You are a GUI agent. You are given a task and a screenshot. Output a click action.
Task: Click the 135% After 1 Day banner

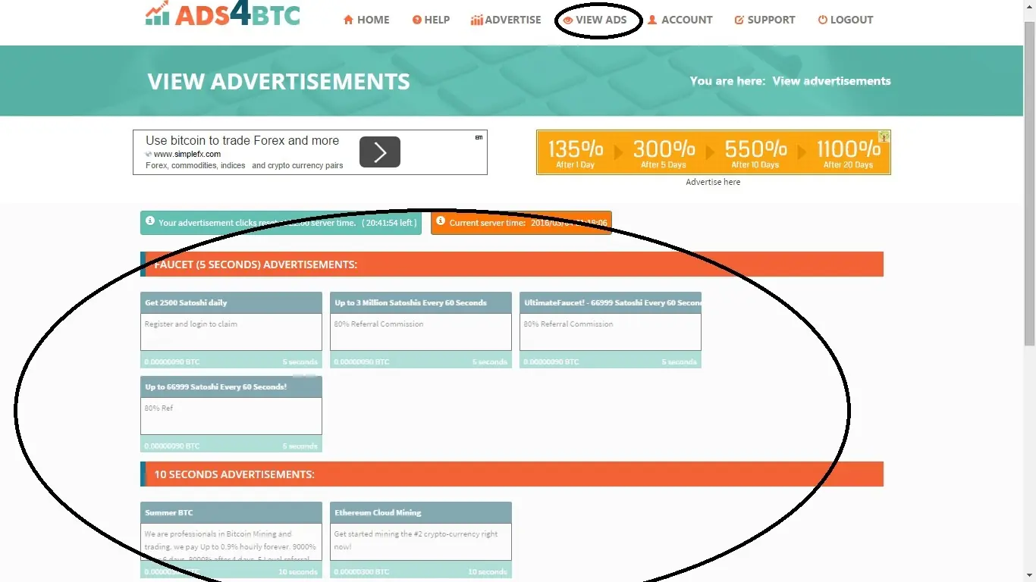click(714, 152)
